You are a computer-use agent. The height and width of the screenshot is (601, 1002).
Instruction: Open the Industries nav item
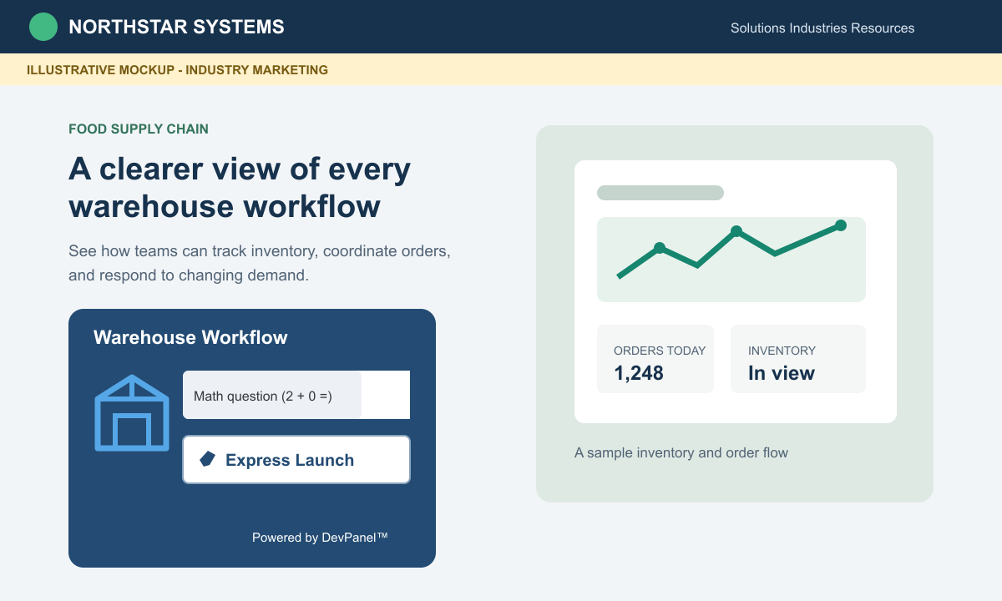(818, 28)
